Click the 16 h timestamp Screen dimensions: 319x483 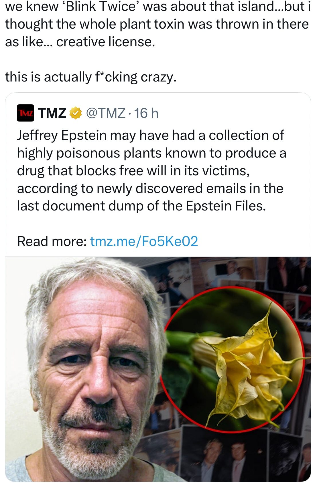[146, 113]
